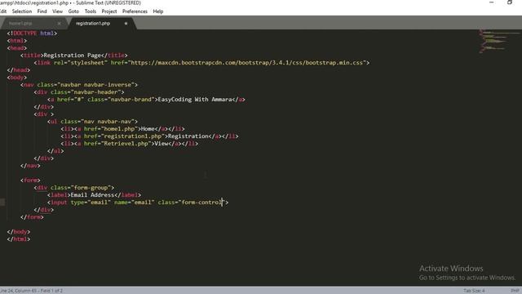Click the Retrieve1.php href value
This screenshot has height=294, width=522.
tap(126, 144)
